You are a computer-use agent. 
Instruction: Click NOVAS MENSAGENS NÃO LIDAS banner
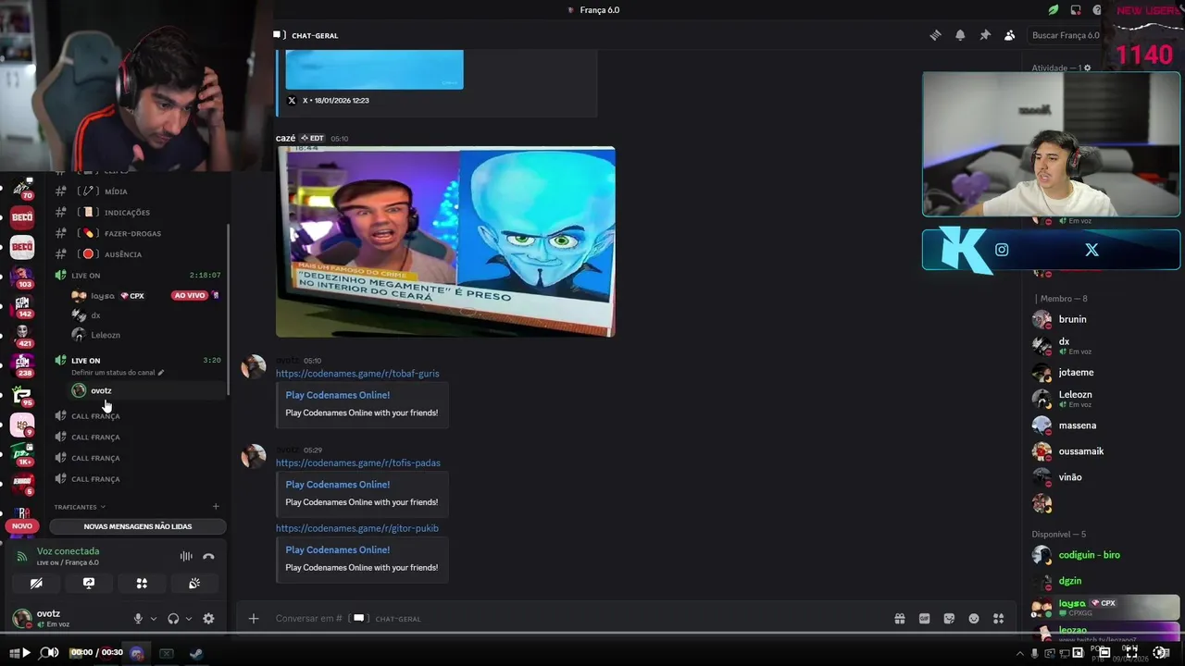(138, 526)
